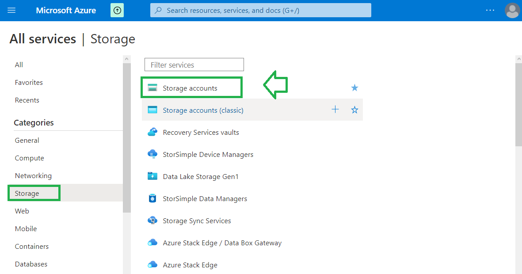Open Storage accounts (classic)

203,110
